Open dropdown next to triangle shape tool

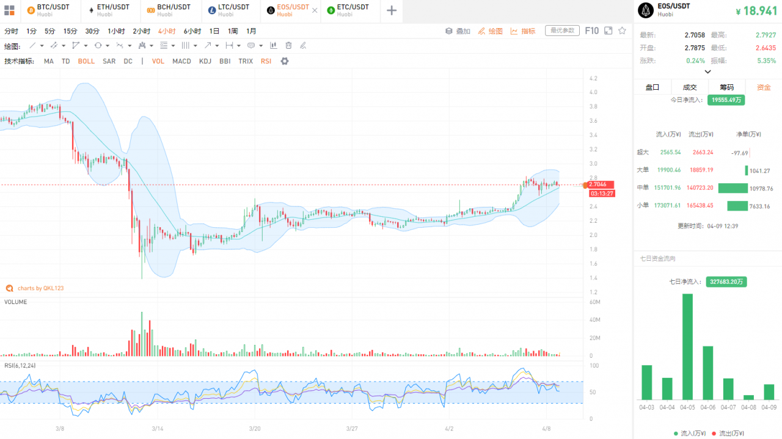[86, 46]
